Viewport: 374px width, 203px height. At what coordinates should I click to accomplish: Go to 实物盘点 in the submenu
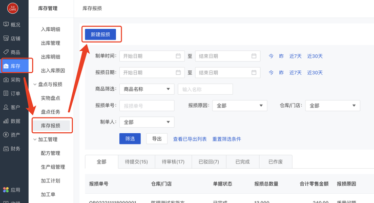[51, 98]
